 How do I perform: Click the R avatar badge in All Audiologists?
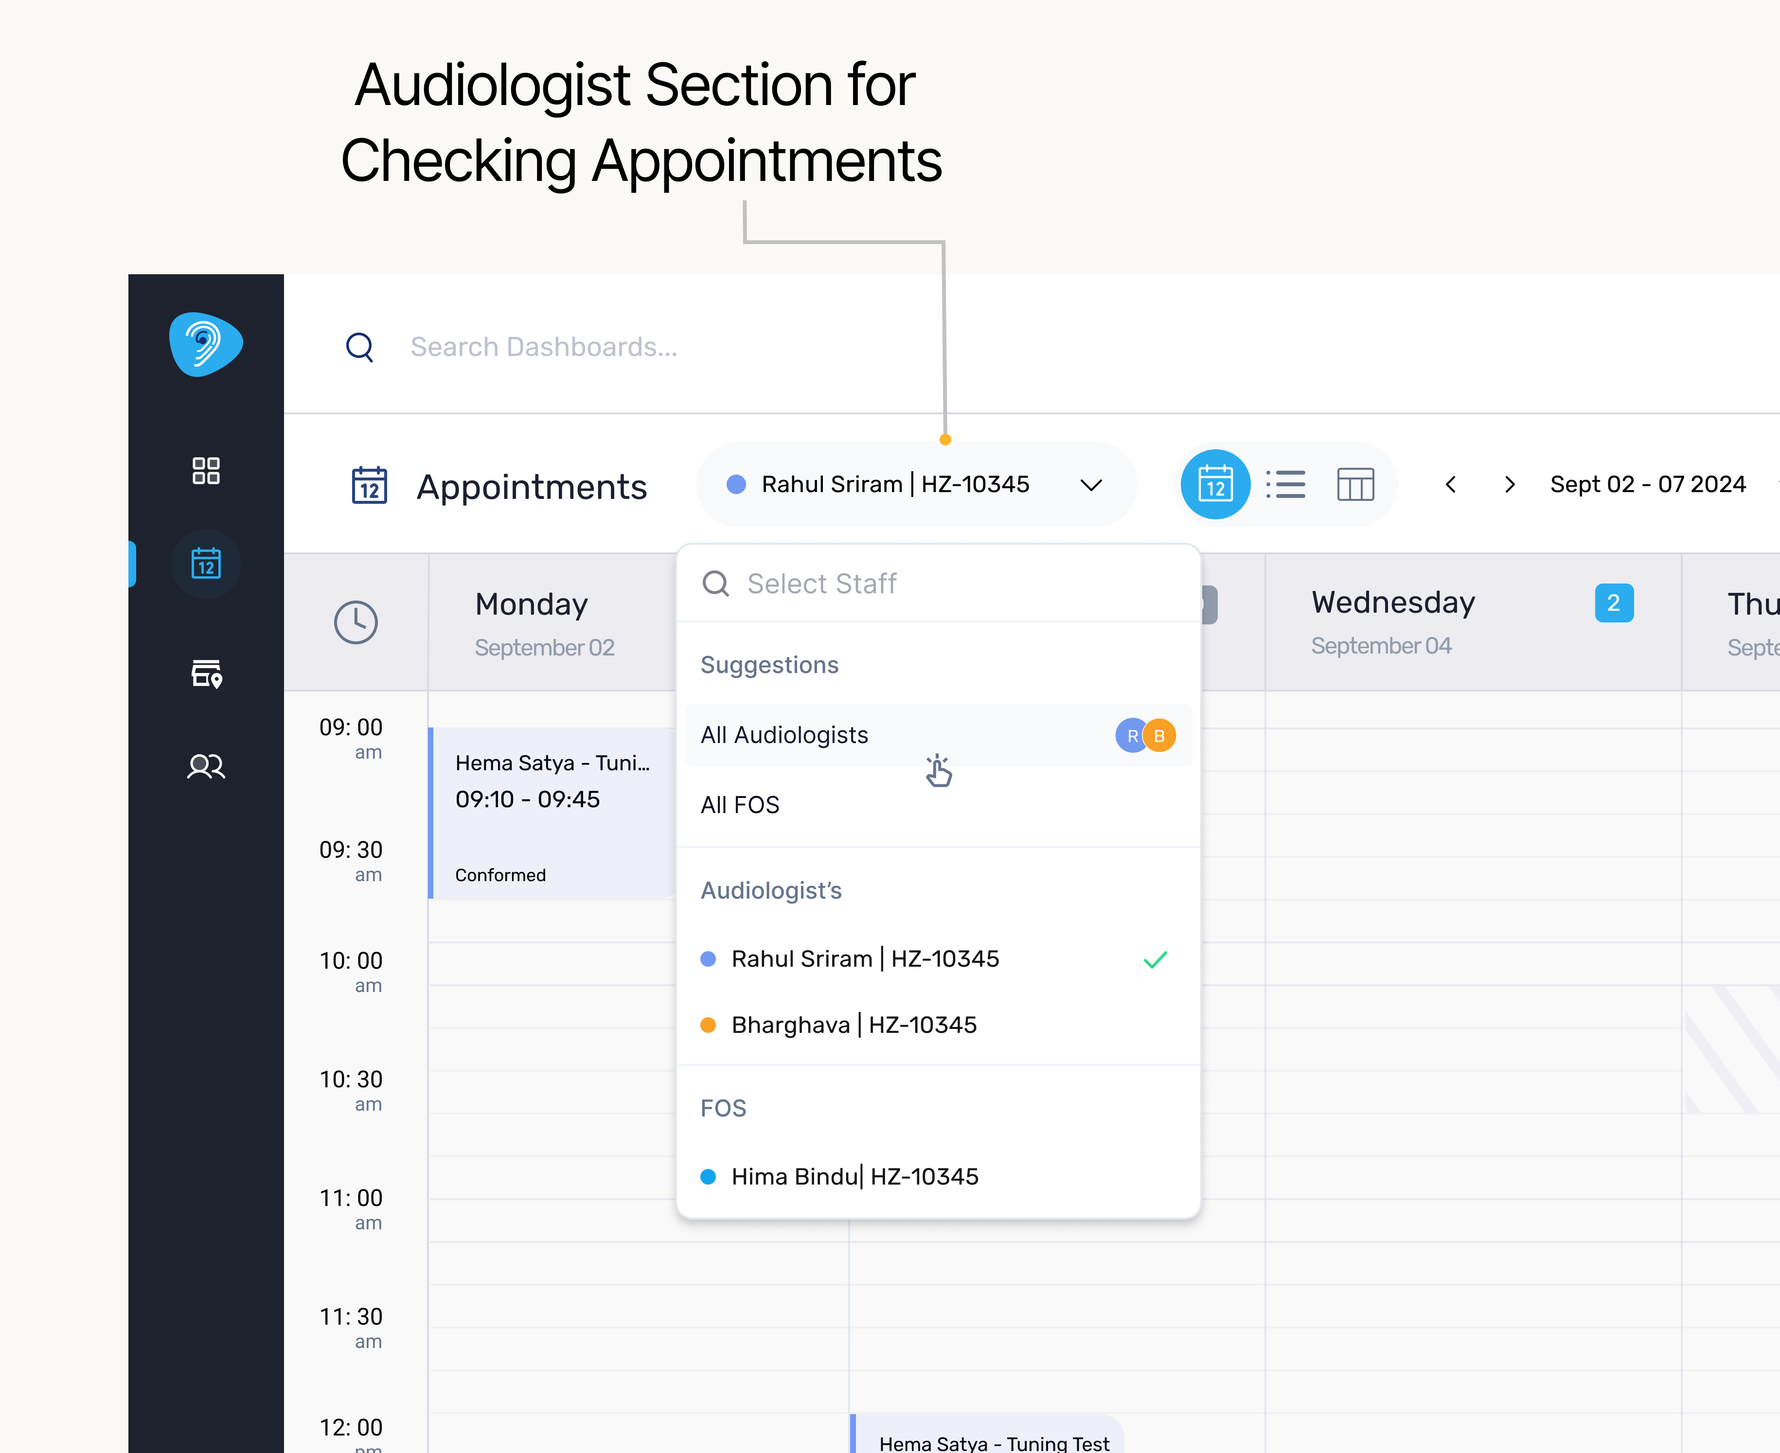tap(1131, 736)
